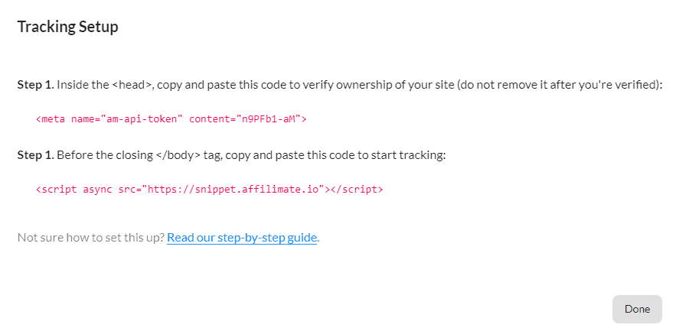Click the </body> text in the second instruction
676x331 pixels.
(x=178, y=155)
